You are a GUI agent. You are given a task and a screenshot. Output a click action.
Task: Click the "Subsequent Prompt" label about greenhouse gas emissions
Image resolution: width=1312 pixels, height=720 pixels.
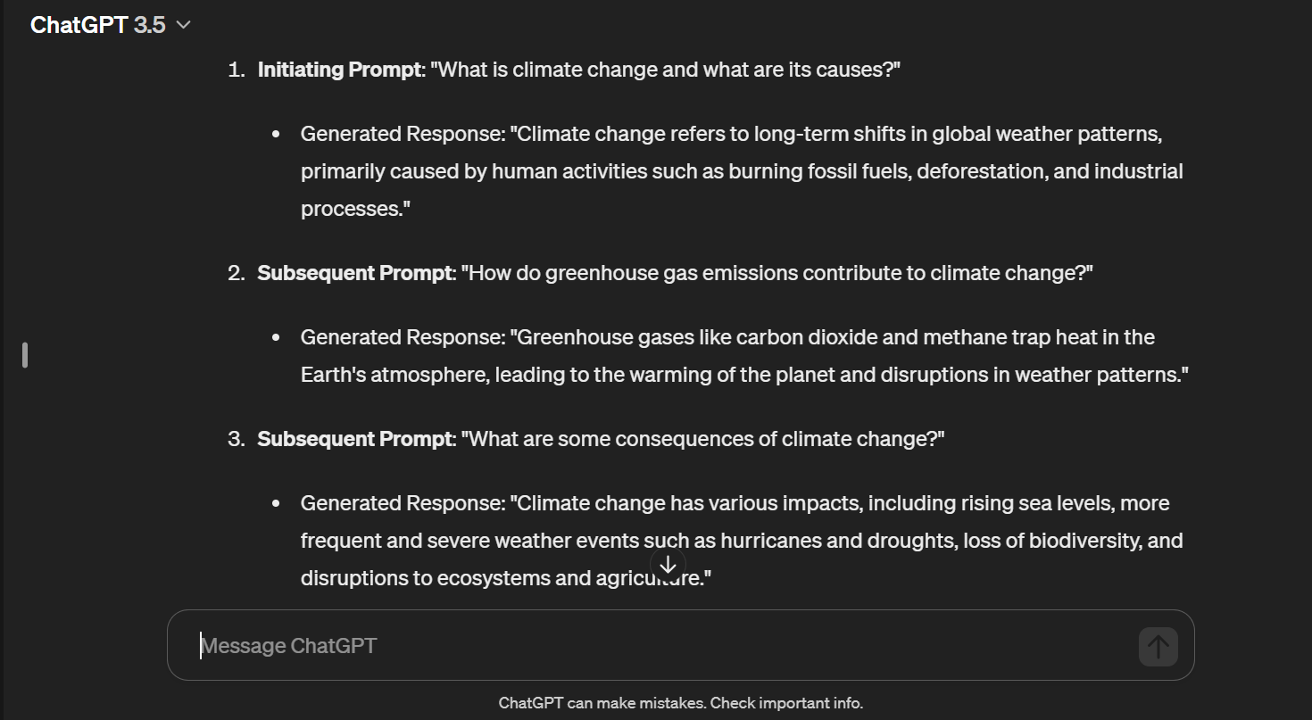coord(355,273)
